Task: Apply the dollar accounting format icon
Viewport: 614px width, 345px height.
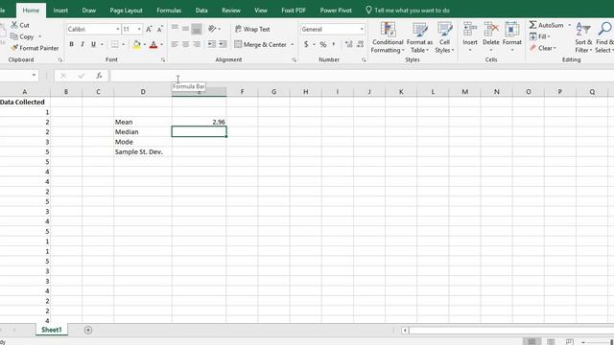Action: click(306, 45)
